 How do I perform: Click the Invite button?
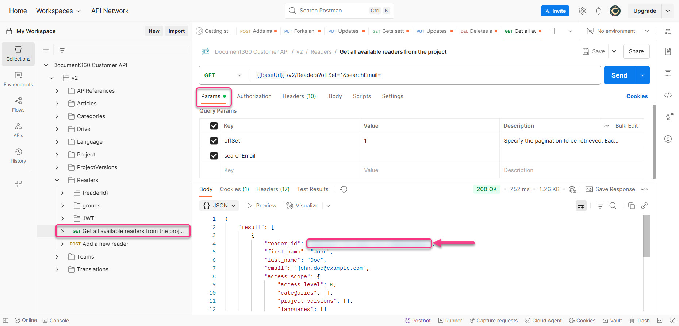pos(555,11)
